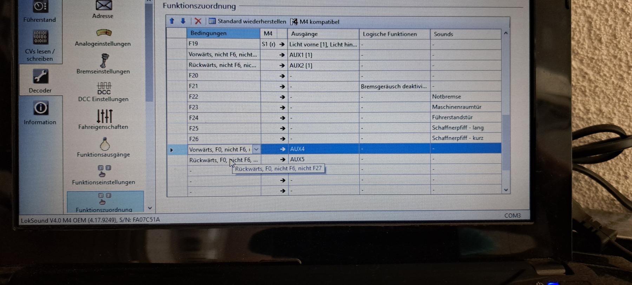The height and width of the screenshot is (285, 632).
Task: Select the F23 condition cell
Action: pyautogui.click(x=224, y=107)
